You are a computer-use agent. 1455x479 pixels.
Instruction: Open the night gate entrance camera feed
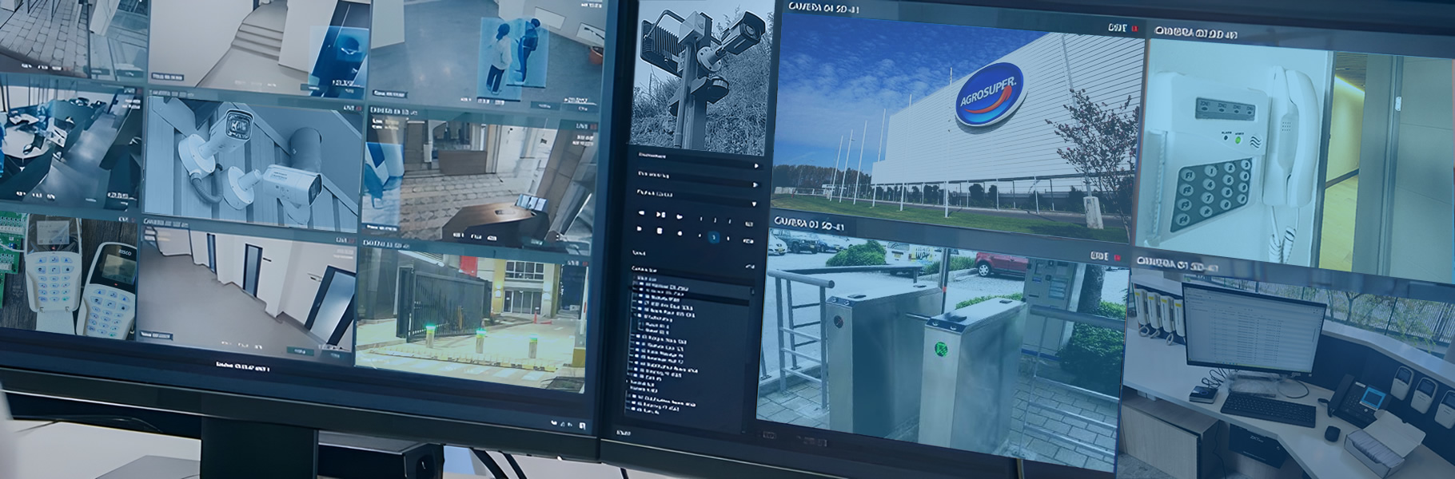tap(470, 315)
